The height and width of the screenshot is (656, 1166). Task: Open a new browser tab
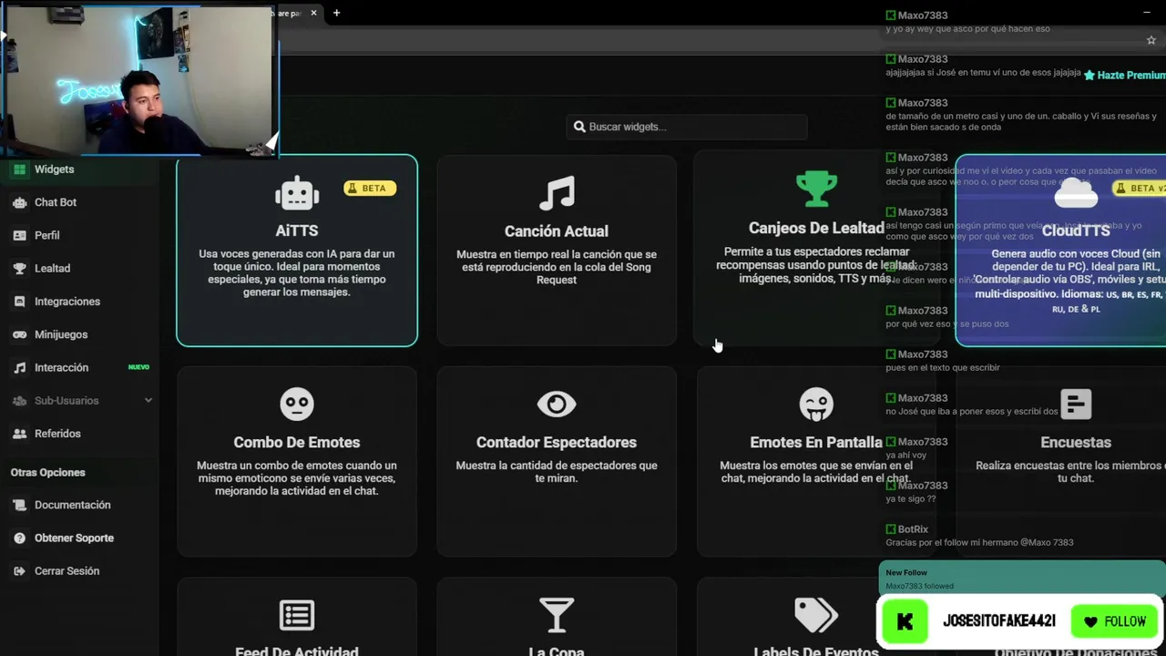(336, 13)
